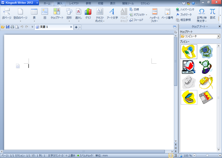
Task: Select the yellow scanner clip art thumbnail
Action: click(x=189, y=97)
